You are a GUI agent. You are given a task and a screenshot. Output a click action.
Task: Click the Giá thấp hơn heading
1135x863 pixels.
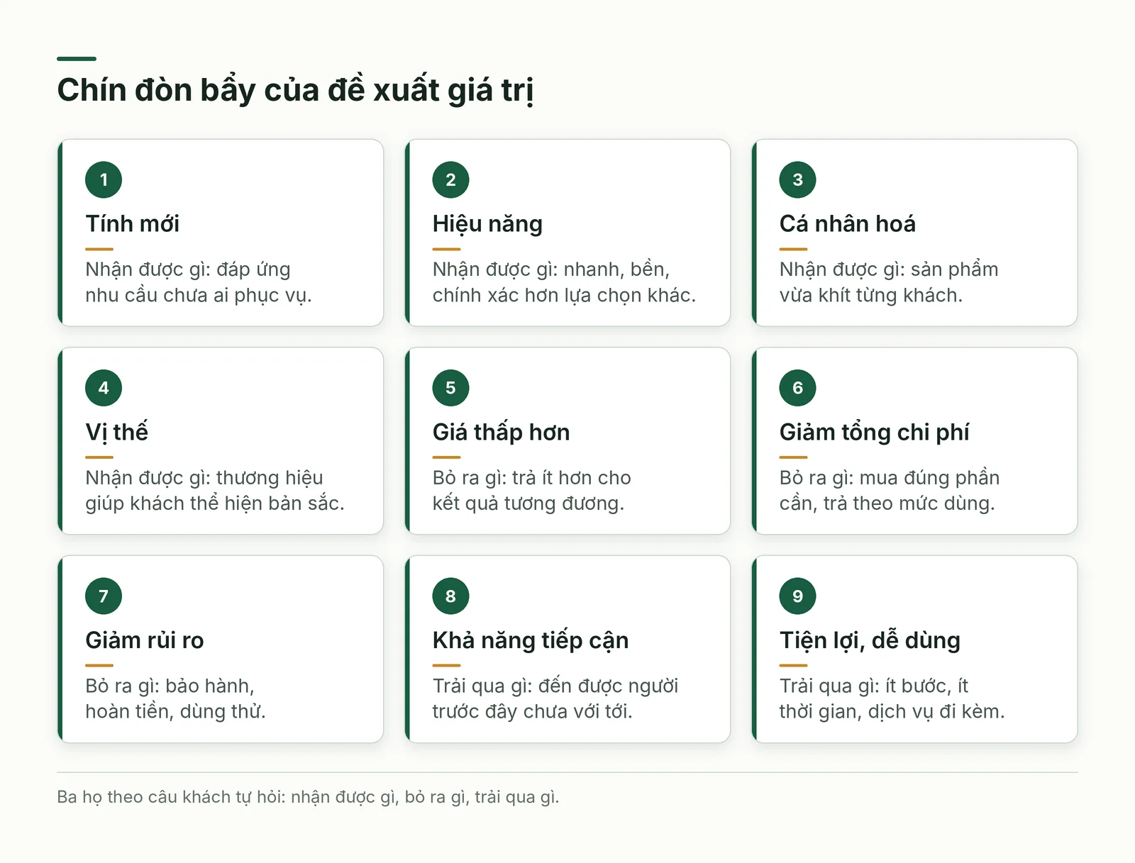coord(501,433)
